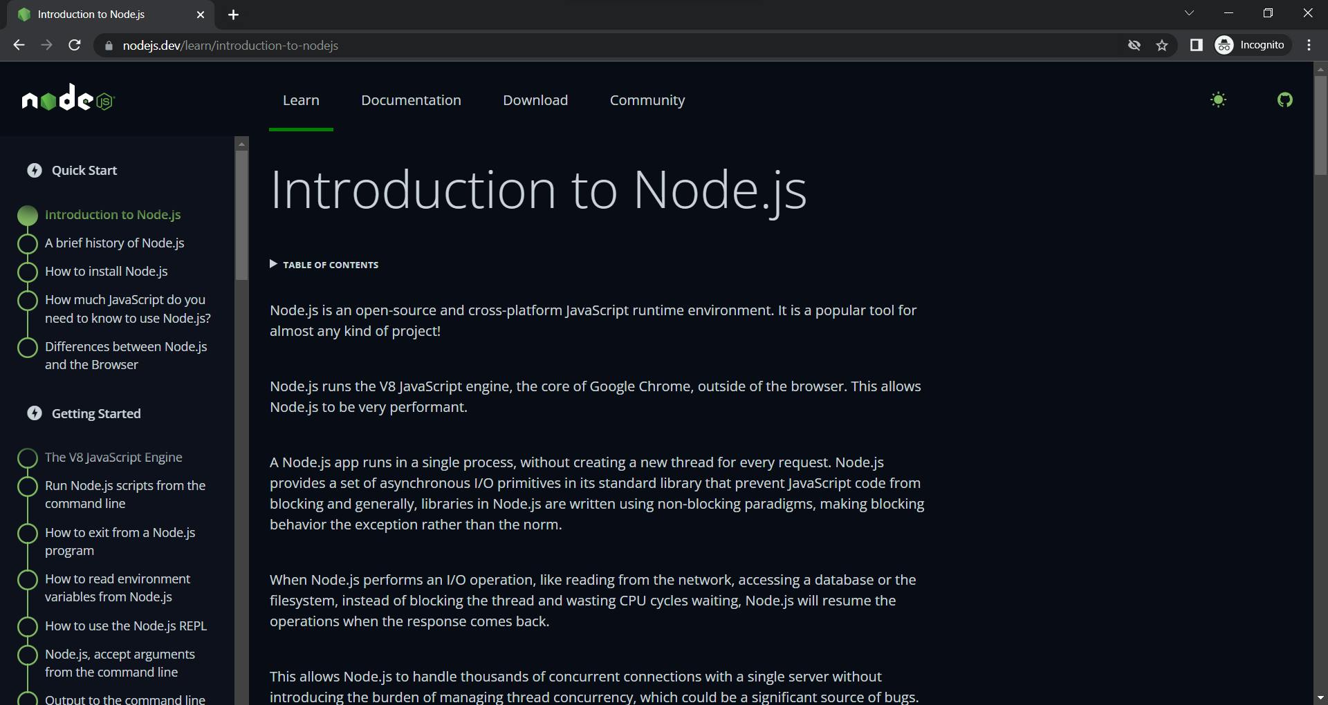
Task: Click the circle bullet beside How to install
Action: [x=27, y=272]
